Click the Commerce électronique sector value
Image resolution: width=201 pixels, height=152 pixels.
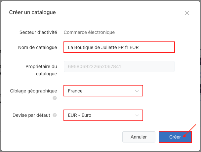click(89, 32)
